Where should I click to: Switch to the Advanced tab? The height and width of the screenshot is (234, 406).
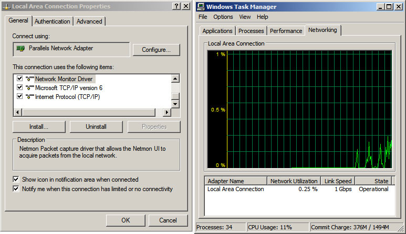89,21
